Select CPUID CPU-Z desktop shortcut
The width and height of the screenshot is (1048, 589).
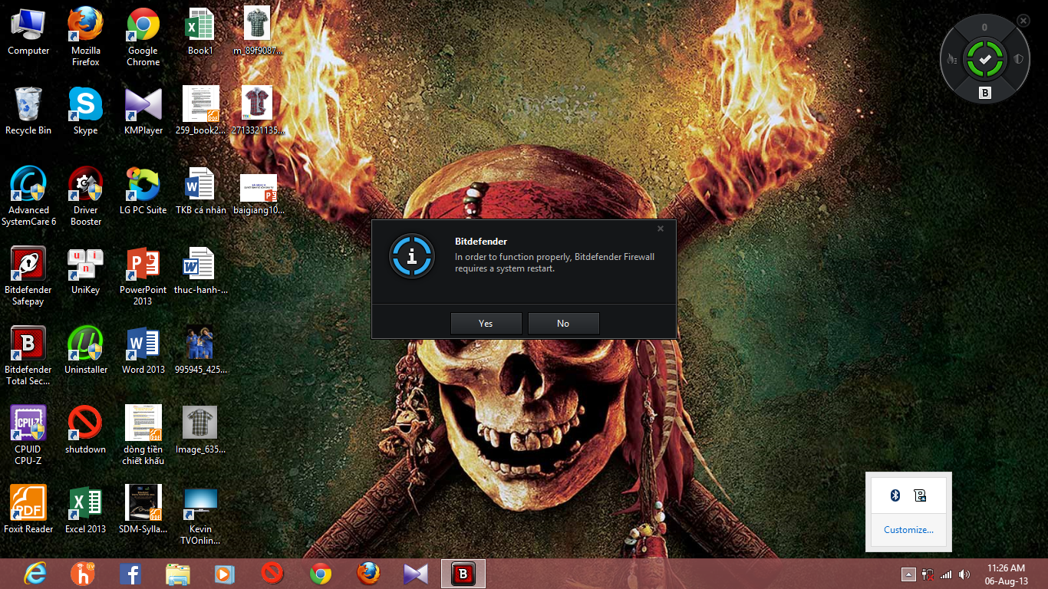click(28, 436)
